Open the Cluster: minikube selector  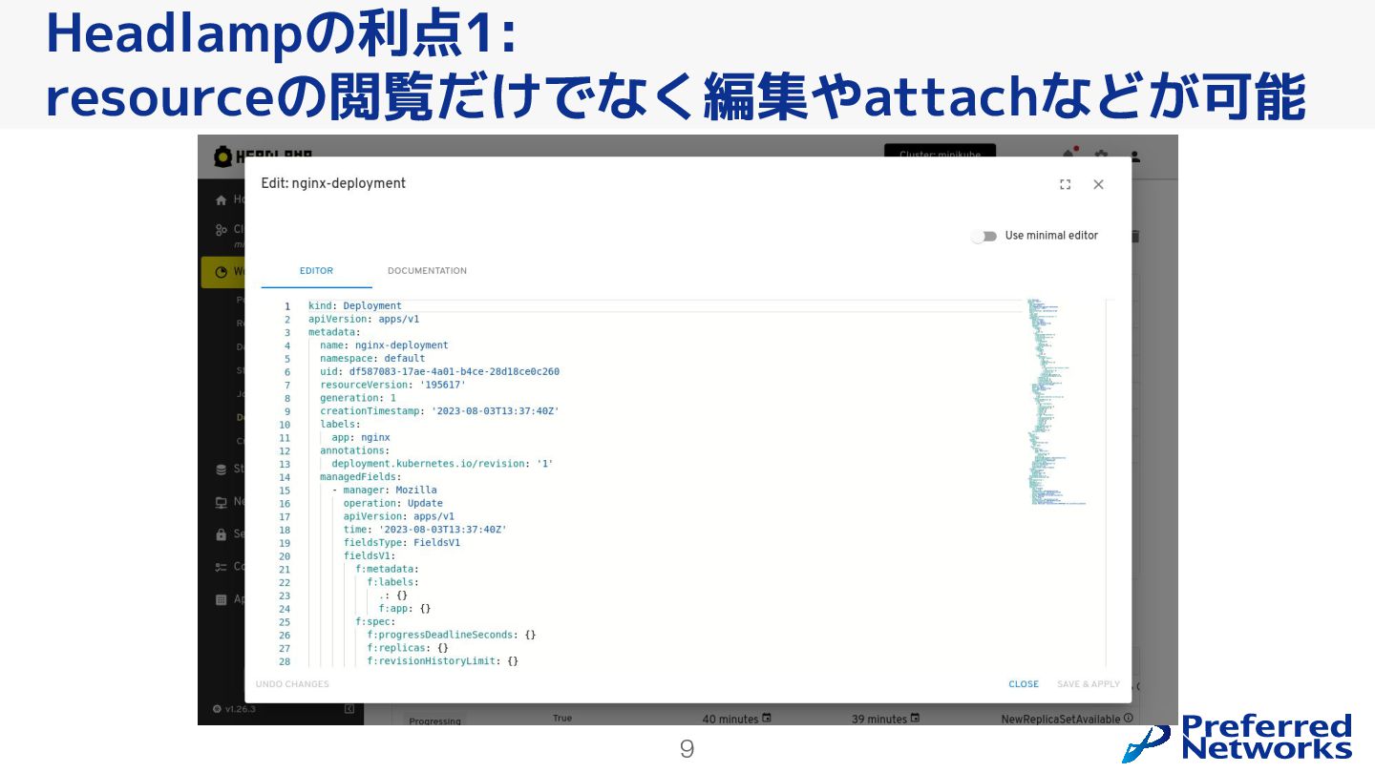coord(940,153)
